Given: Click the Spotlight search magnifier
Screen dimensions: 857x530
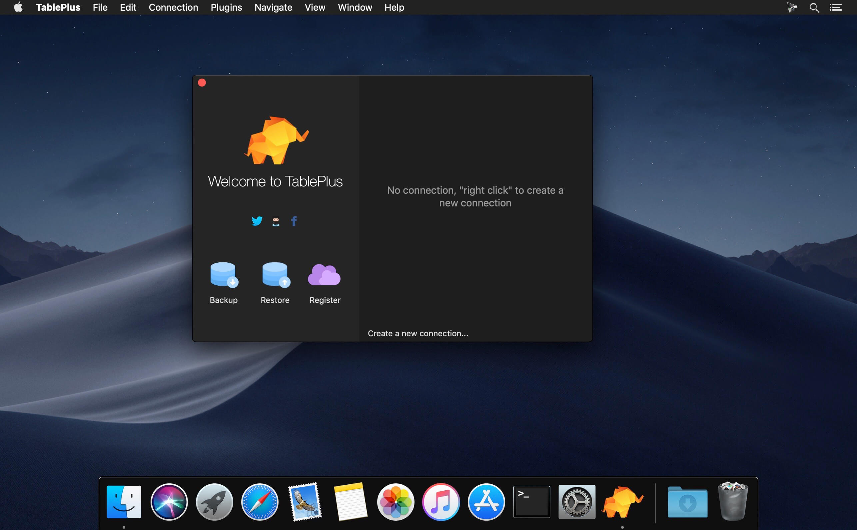Looking at the screenshot, I should [x=814, y=7].
